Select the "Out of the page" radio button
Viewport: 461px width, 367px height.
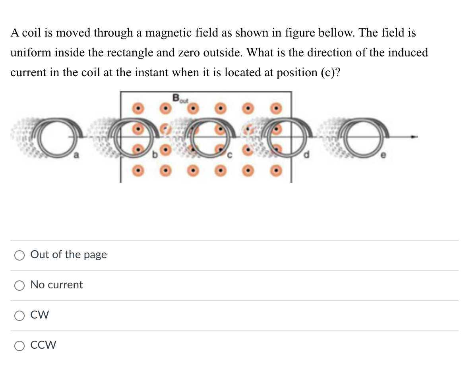point(19,255)
